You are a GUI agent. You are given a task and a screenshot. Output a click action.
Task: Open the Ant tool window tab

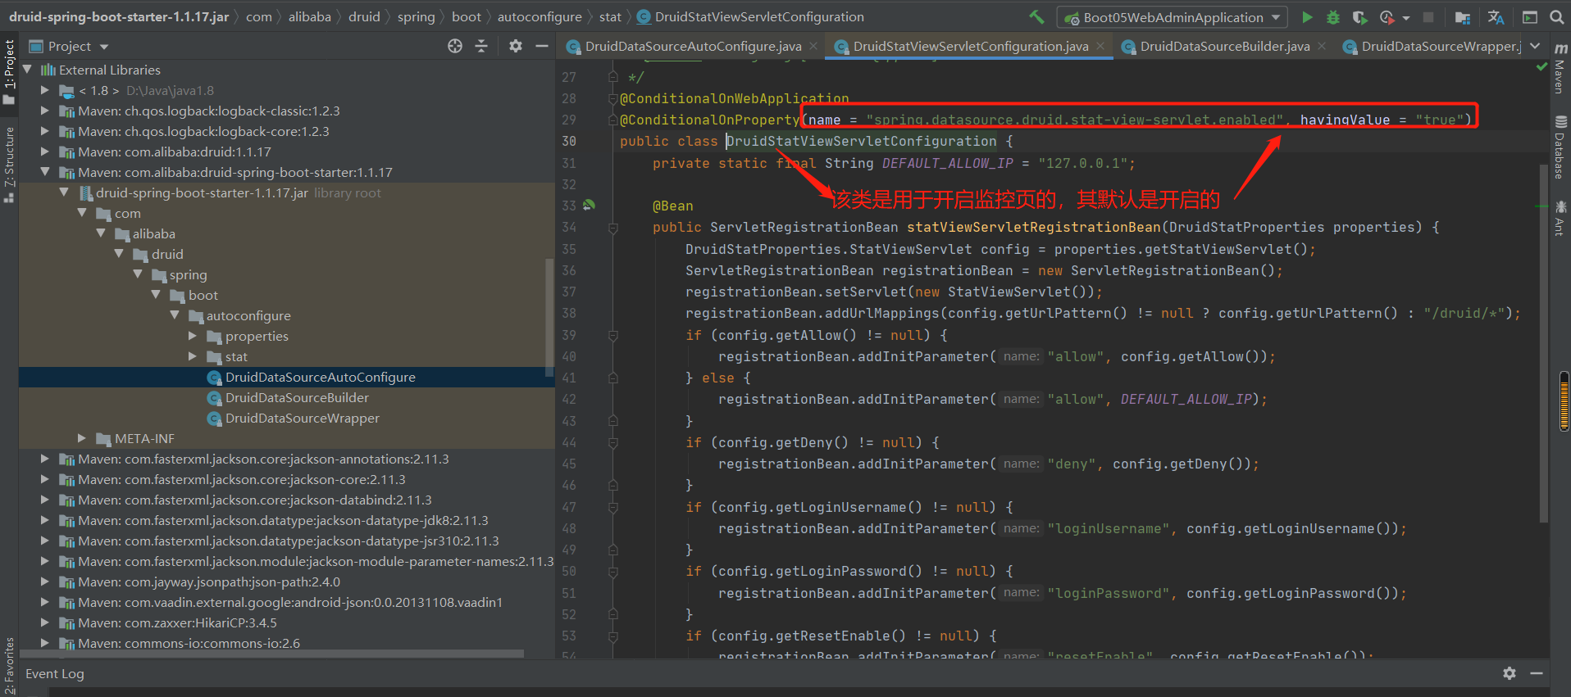(1560, 218)
